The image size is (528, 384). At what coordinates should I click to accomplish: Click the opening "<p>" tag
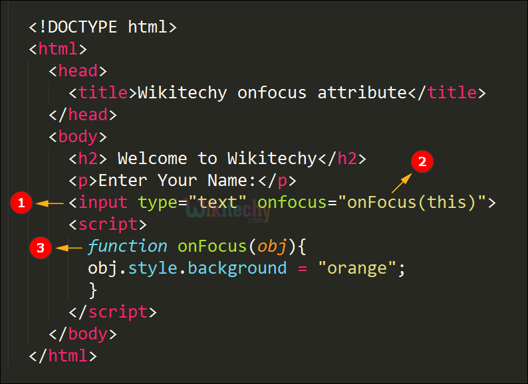point(83,181)
